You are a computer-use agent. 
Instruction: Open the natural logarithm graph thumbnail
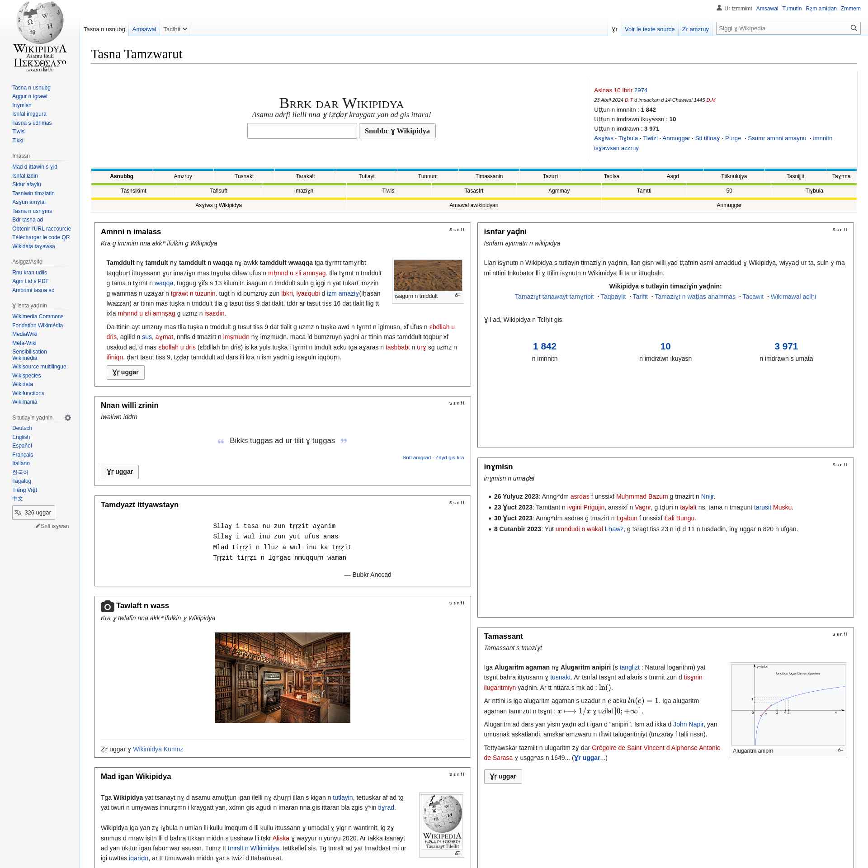[x=788, y=704]
